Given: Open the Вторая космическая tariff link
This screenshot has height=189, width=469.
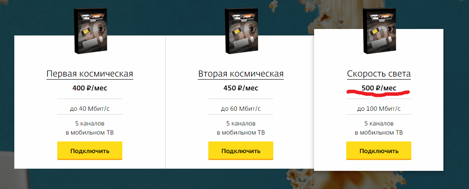Looking at the screenshot, I should pos(241,74).
